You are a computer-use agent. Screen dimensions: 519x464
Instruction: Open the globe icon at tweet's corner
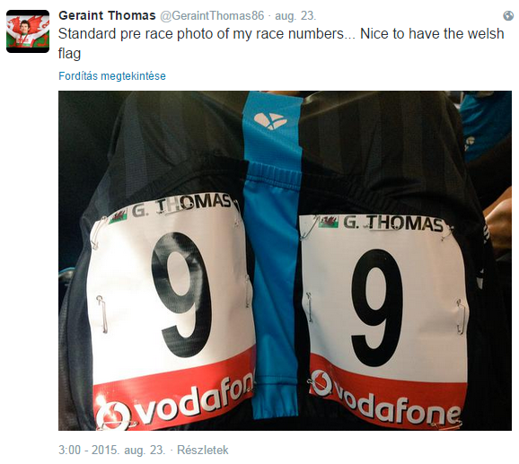tap(508, 15)
